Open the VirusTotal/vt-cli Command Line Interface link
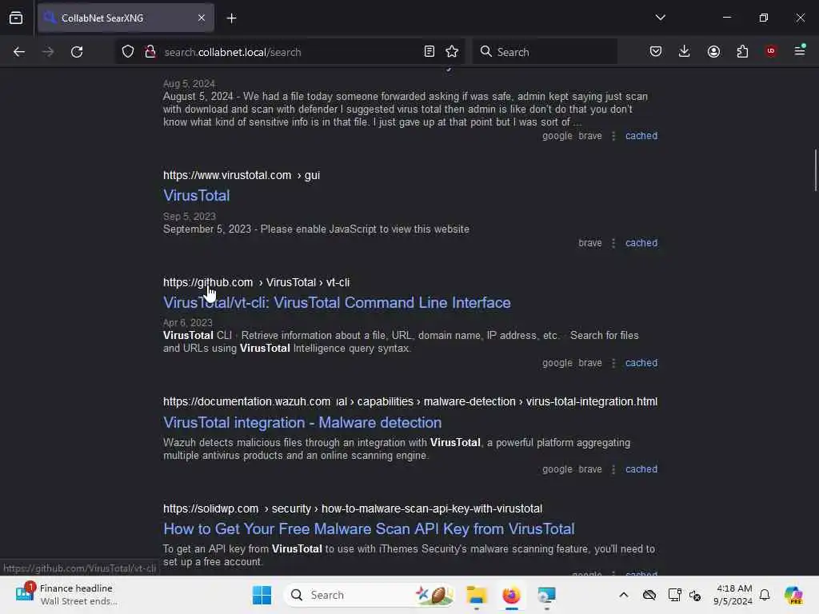The height and width of the screenshot is (614, 819). (x=337, y=302)
